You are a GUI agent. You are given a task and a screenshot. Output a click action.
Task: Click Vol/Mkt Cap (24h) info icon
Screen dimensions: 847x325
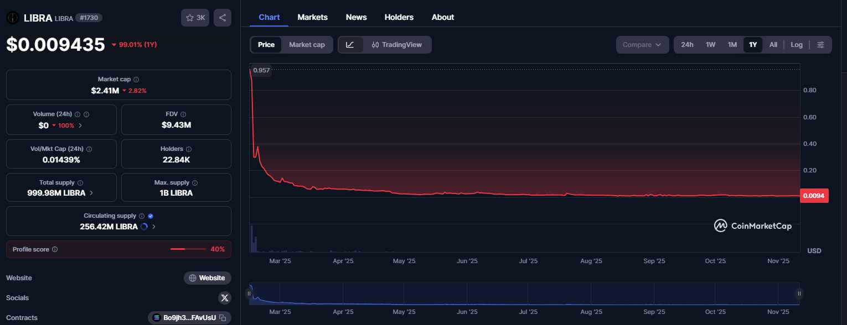pos(89,149)
